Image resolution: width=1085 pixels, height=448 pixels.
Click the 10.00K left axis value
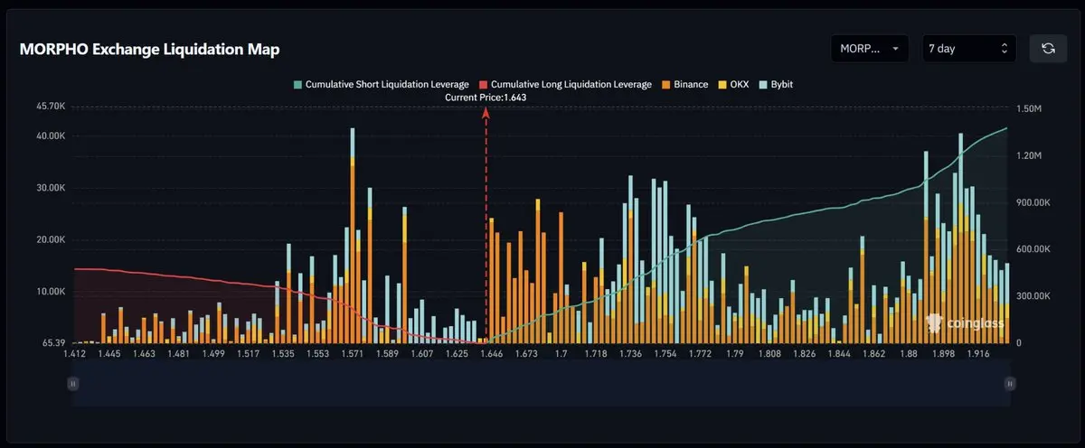(x=49, y=293)
